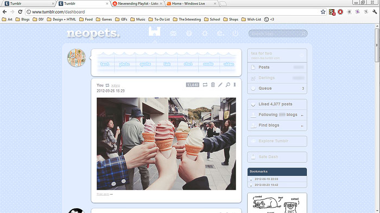Switch to Neverending Playlist tab
The width and height of the screenshot is (380, 213).
[137, 3]
